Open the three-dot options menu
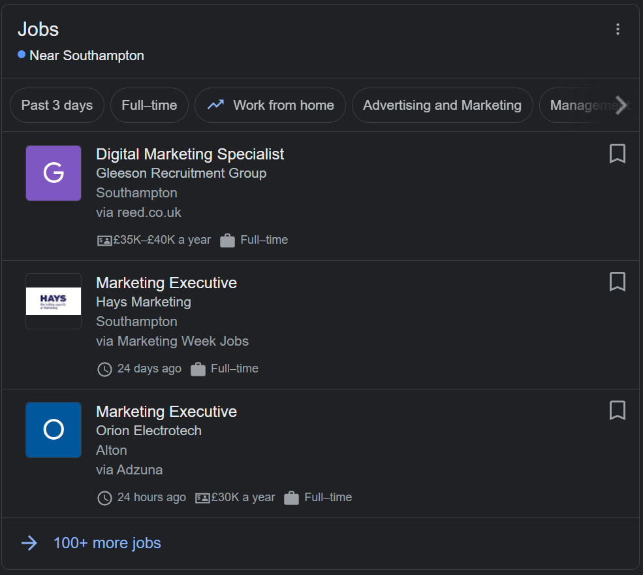This screenshot has width=643, height=575. [618, 29]
